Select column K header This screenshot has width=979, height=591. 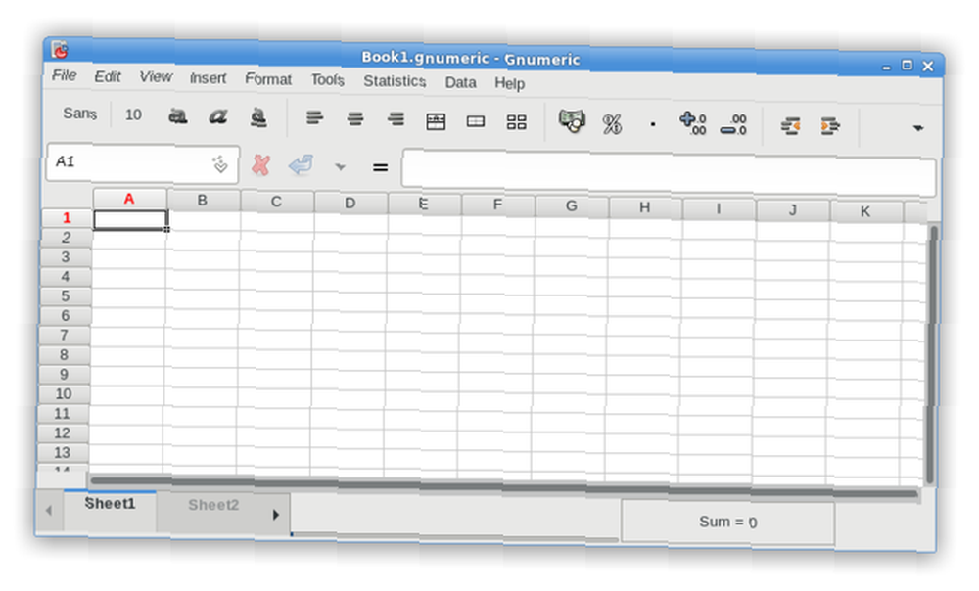tap(865, 211)
